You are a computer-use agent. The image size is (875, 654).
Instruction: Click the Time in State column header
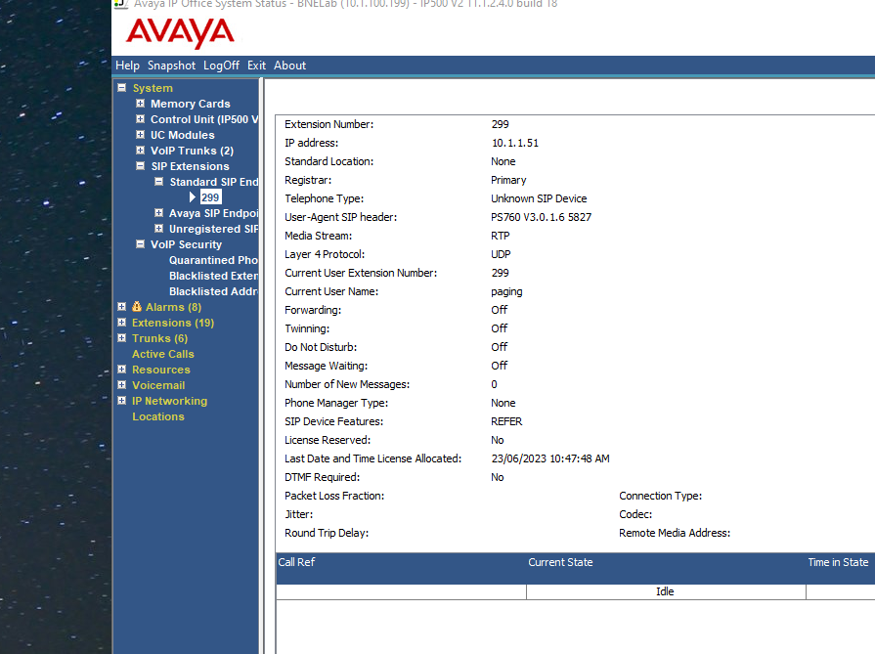tap(838, 562)
